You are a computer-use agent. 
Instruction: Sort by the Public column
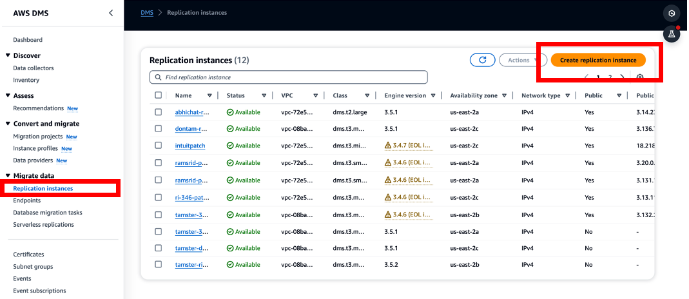(619, 95)
